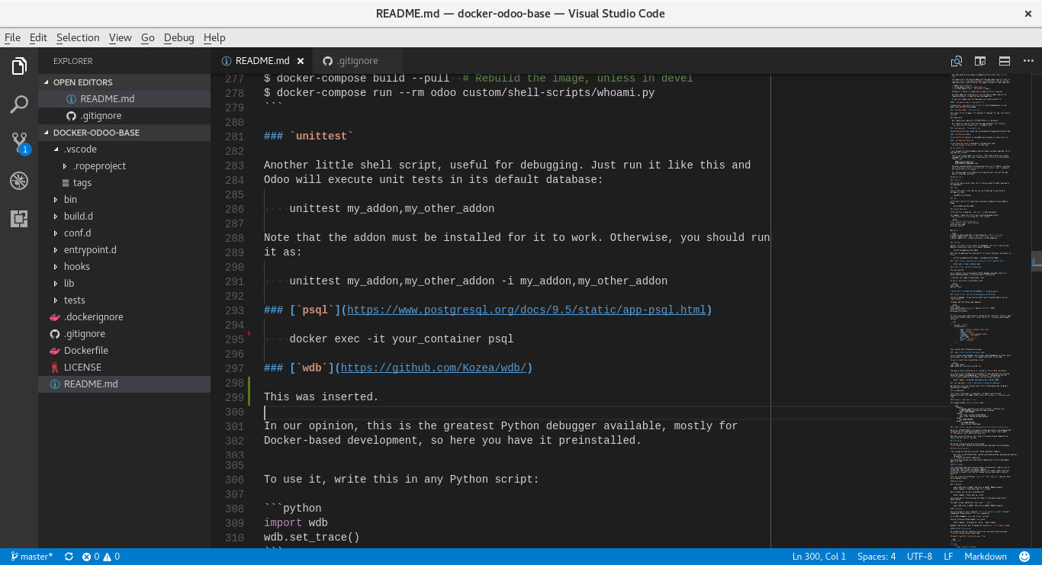Change file encoding via UTF-8
The height and width of the screenshot is (565, 1042).
tap(919, 557)
